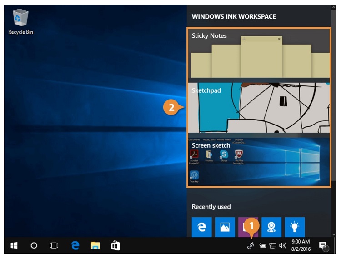Open the volume control in system tray
Screen dimensions: 341x259
[x=283, y=246]
